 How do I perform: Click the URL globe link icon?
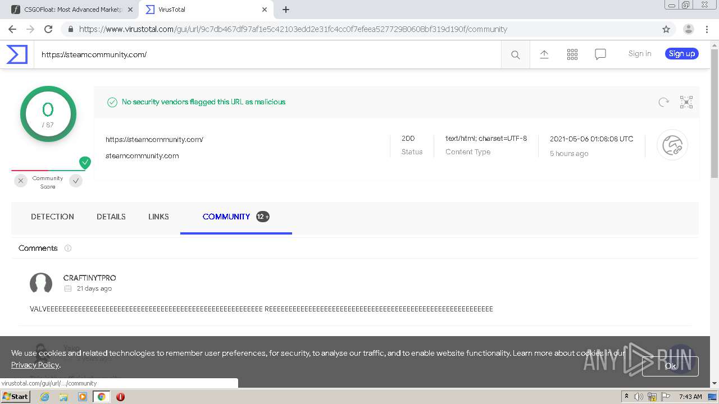tap(672, 145)
